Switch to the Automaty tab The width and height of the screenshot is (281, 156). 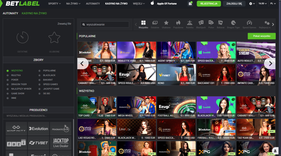(10, 13)
